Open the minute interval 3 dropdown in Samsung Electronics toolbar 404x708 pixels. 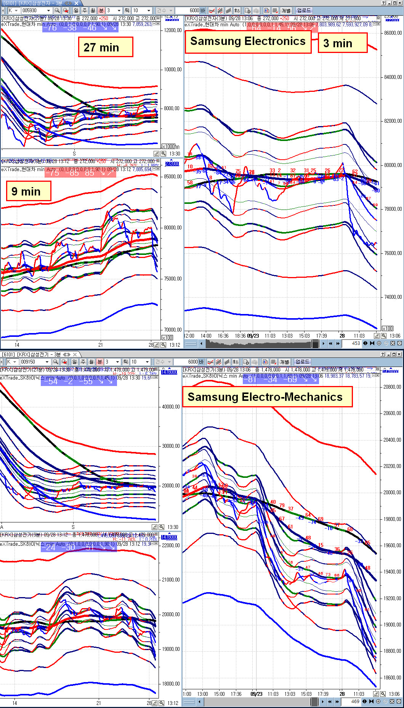pos(119,11)
